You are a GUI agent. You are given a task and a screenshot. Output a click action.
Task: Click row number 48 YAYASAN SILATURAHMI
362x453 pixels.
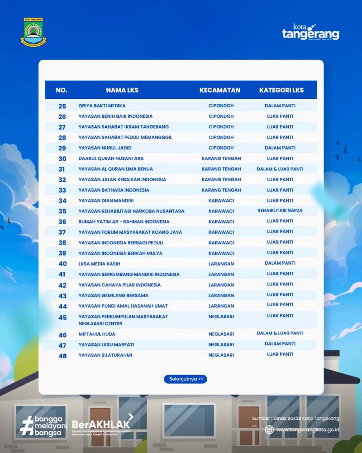[105, 355]
